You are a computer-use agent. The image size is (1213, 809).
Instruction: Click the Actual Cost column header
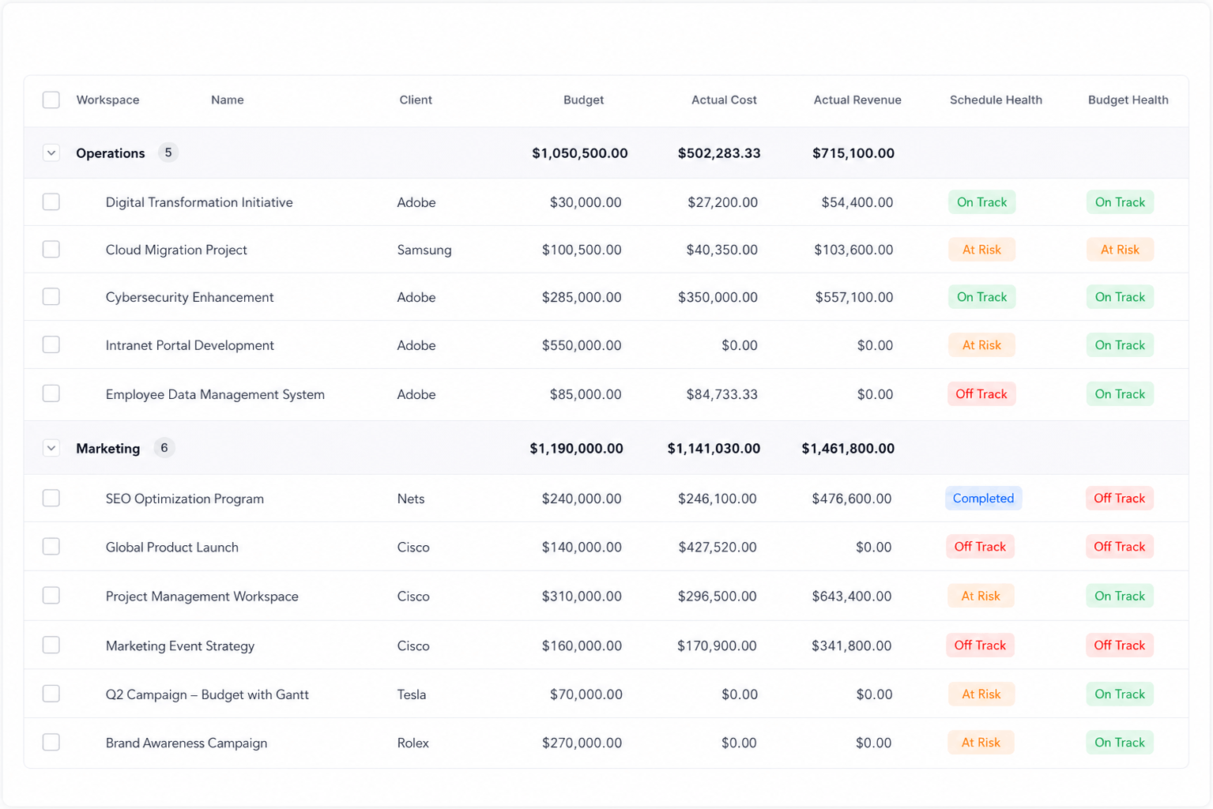[724, 100]
